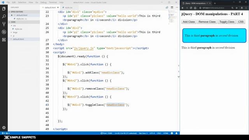Viewport: 249px width, 140px height.
Task: Open the Edit menu
Action: [14, 2]
